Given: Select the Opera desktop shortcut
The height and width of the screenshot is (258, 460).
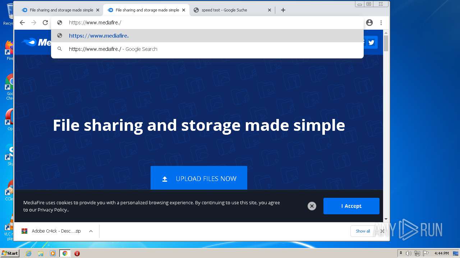Looking at the screenshot, I should (9, 120).
